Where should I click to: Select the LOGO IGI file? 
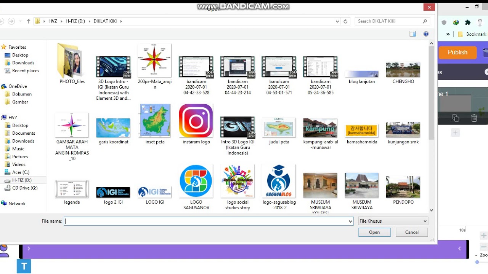click(155, 193)
